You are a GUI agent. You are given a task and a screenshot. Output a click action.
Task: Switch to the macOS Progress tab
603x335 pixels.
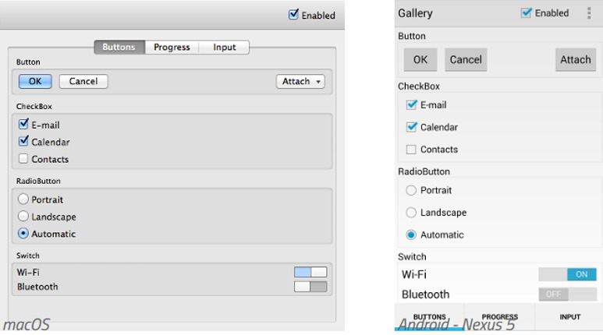[172, 48]
